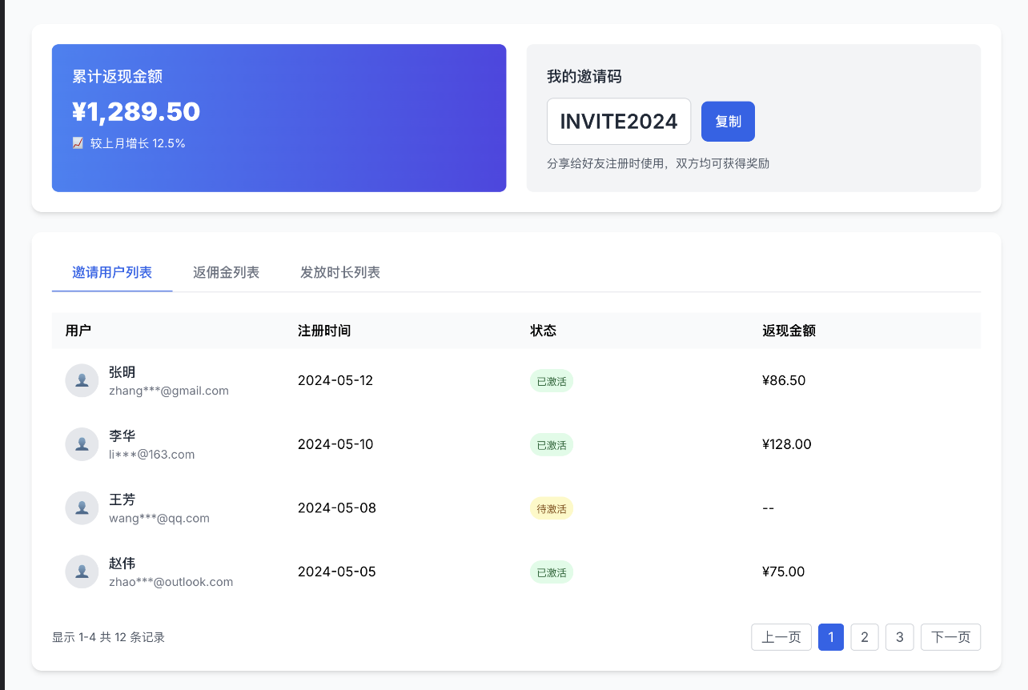Go to page 2 of results
This screenshot has width=1028, height=690.
(x=864, y=637)
